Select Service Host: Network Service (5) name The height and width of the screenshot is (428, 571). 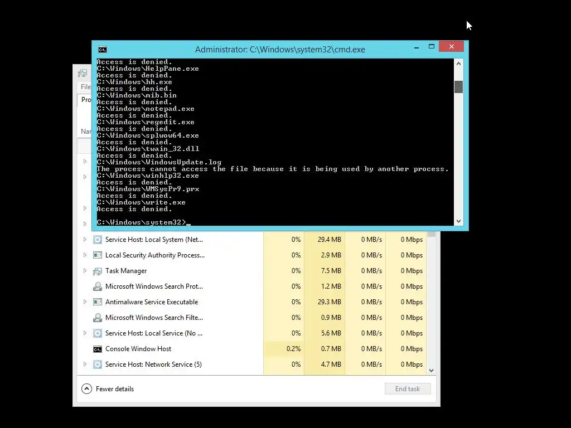click(153, 364)
